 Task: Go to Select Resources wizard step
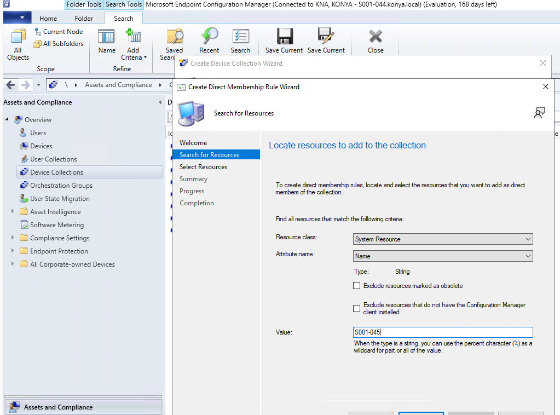coord(203,167)
